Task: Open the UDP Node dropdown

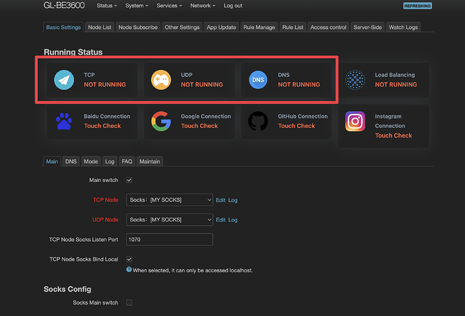Action: (169, 220)
